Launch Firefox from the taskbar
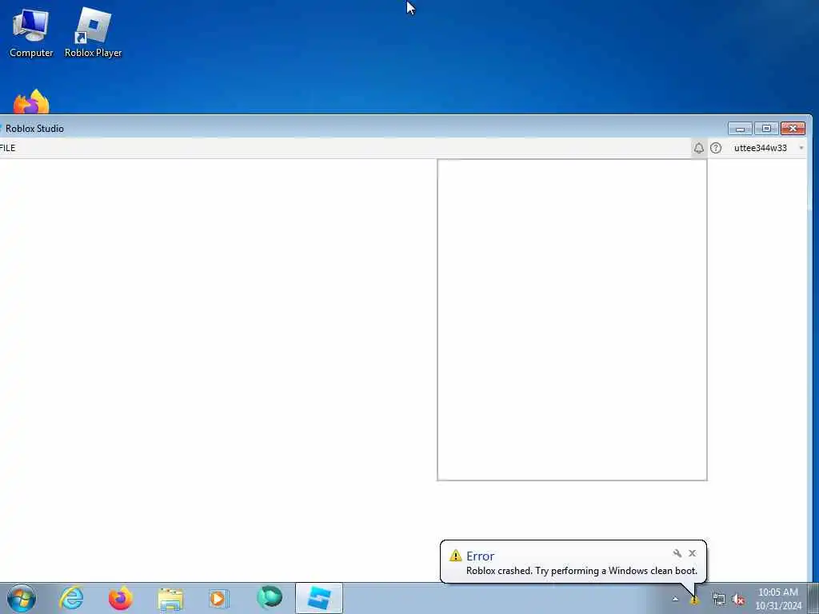The height and width of the screenshot is (614, 819). (x=121, y=598)
